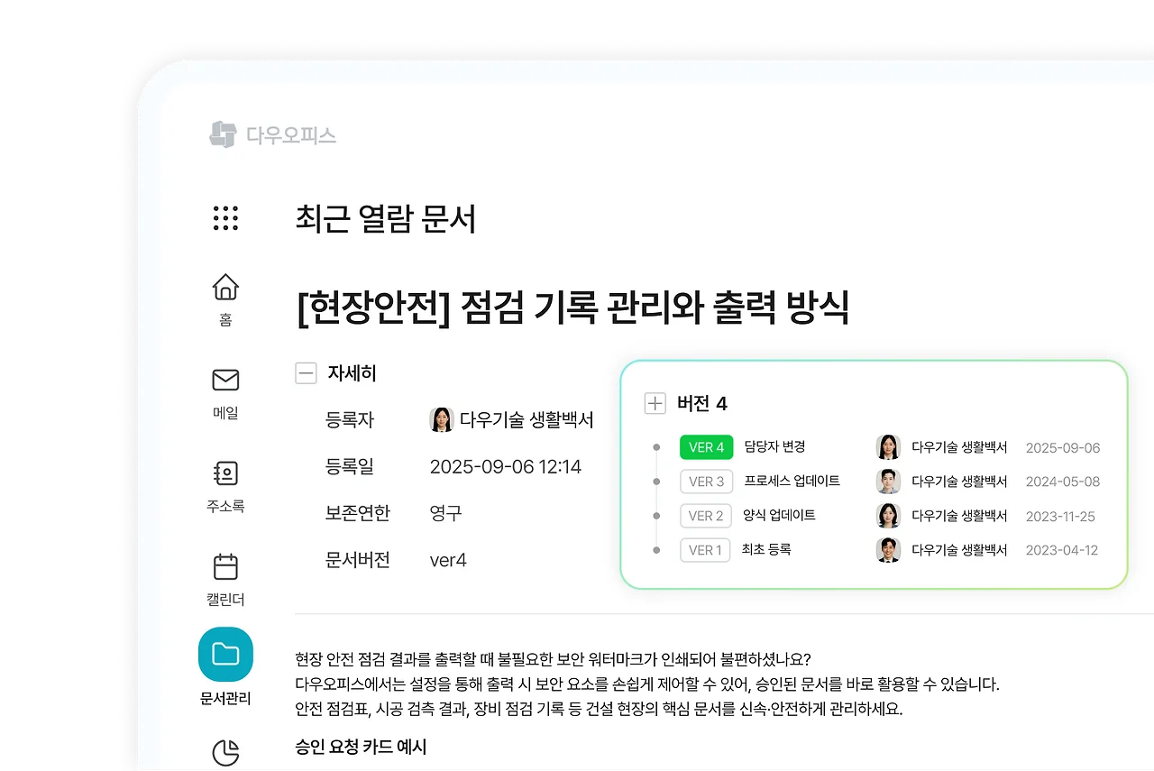The width and height of the screenshot is (1154, 771).
Task: Open the VER 1 initial version
Action: [705, 550]
